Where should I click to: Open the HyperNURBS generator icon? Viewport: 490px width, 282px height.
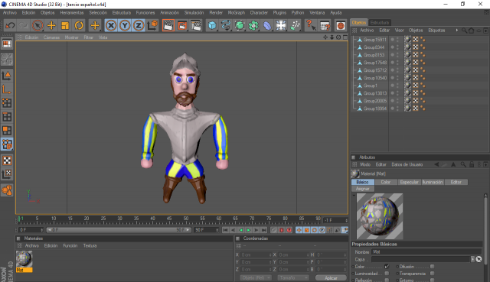click(240, 25)
